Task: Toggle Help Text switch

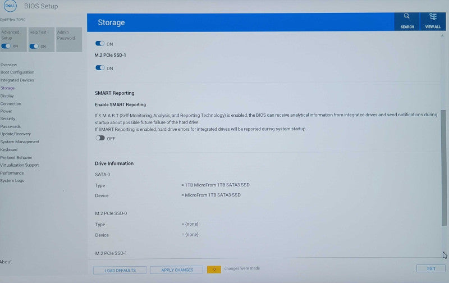Action: point(34,47)
